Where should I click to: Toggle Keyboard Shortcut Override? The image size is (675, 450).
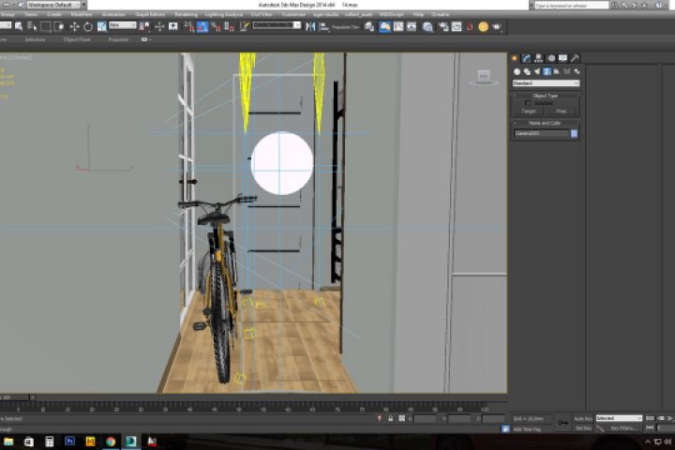click(173, 26)
